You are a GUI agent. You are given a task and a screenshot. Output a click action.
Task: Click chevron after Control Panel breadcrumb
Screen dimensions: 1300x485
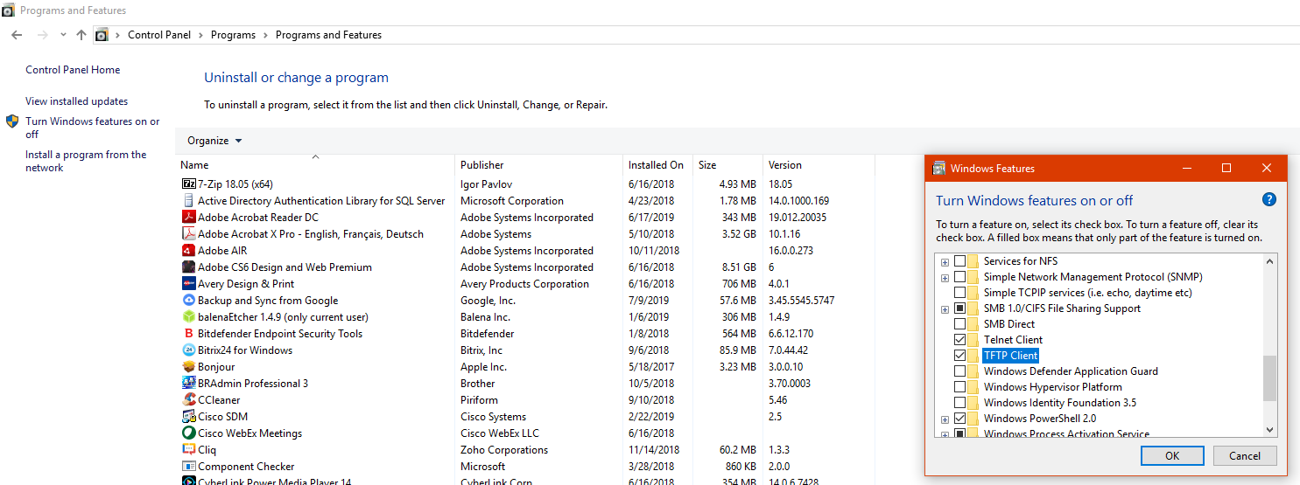200,35
